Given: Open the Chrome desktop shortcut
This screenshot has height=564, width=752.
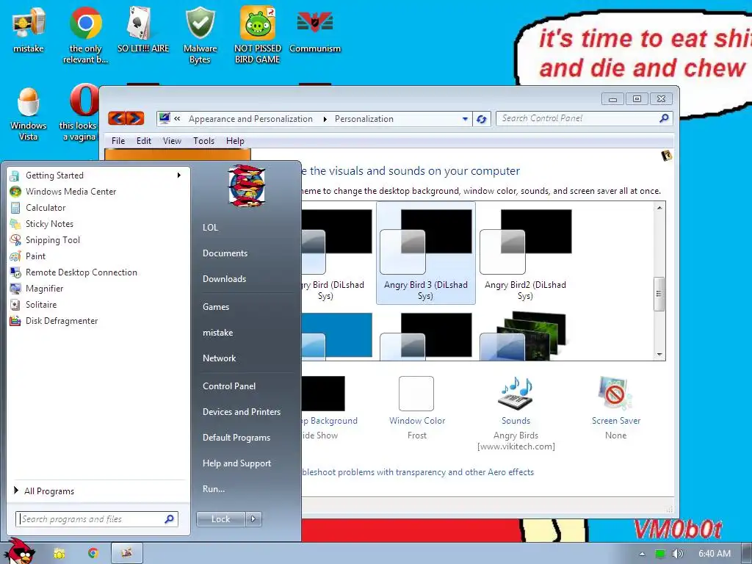Looking at the screenshot, I should (x=85, y=34).
